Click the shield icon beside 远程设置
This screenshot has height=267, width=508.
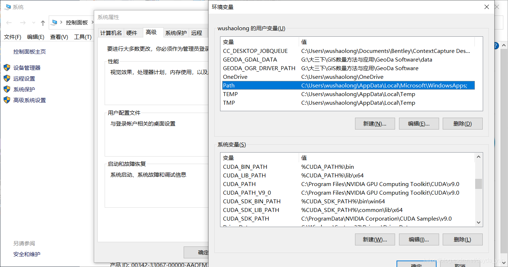(x=7, y=78)
